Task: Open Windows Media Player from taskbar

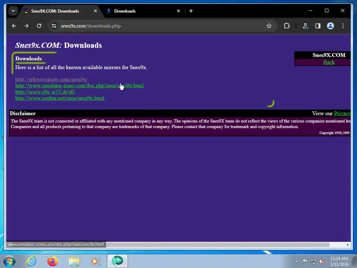Action: pyautogui.click(x=95, y=261)
